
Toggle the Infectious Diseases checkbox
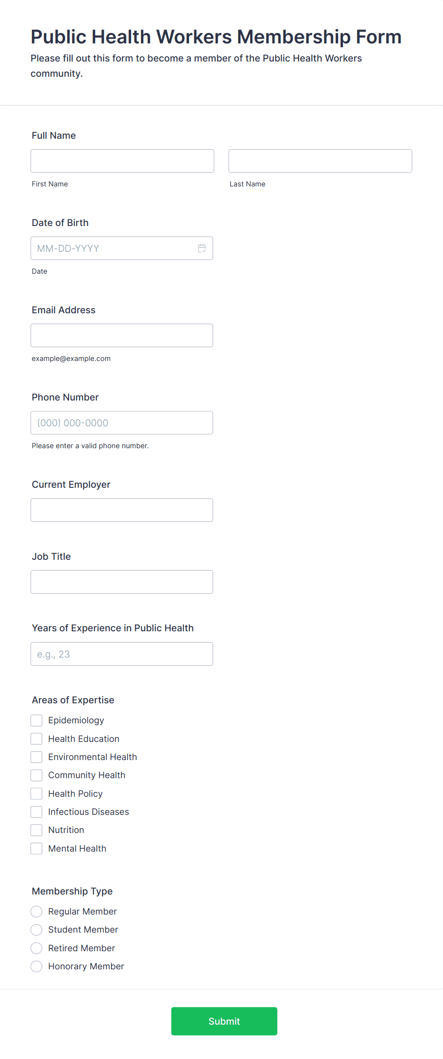pyautogui.click(x=37, y=812)
